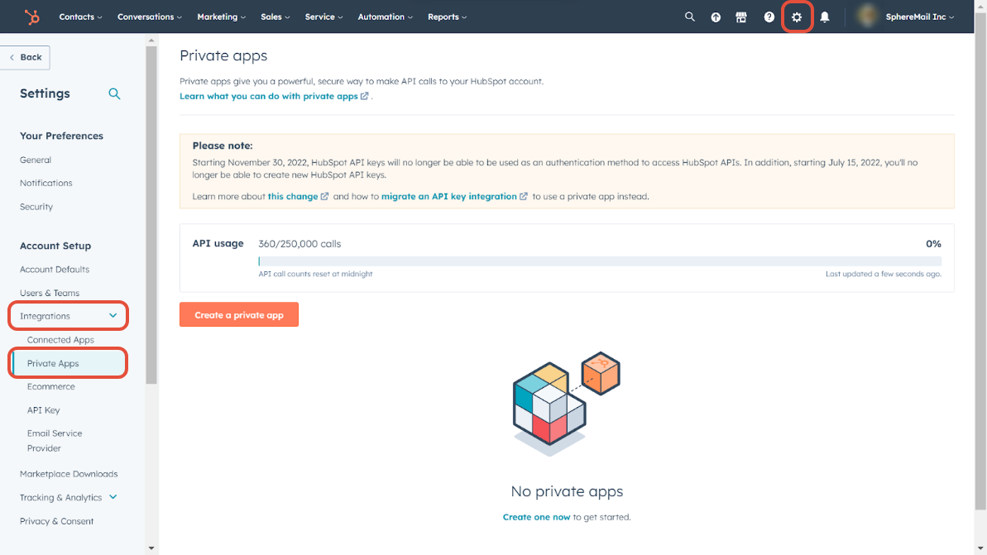Expand the SphereMail Inc account dropdown
Image resolution: width=987 pixels, height=555 pixels.
coord(920,17)
